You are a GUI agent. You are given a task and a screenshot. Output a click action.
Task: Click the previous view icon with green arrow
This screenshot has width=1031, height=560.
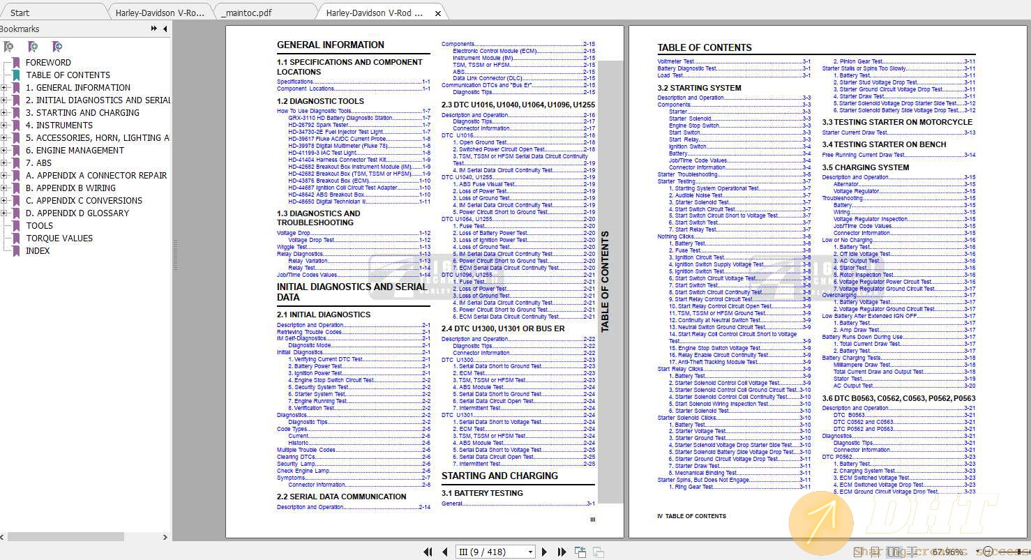tap(580, 552)
